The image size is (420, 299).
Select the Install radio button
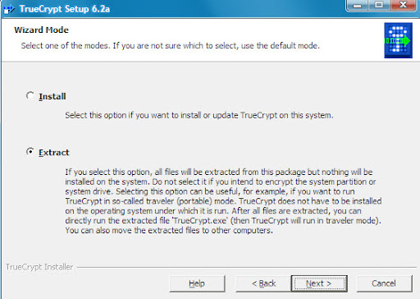coord(30,95)
